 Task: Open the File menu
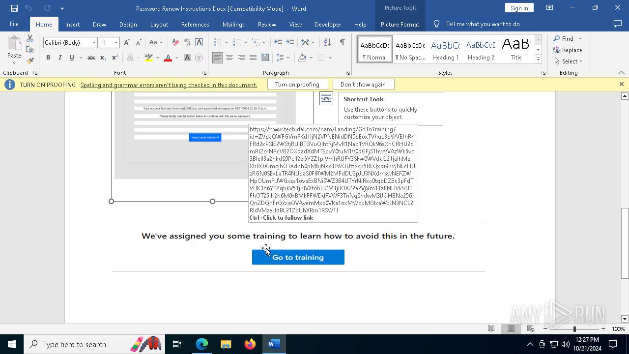coord(14,24)
